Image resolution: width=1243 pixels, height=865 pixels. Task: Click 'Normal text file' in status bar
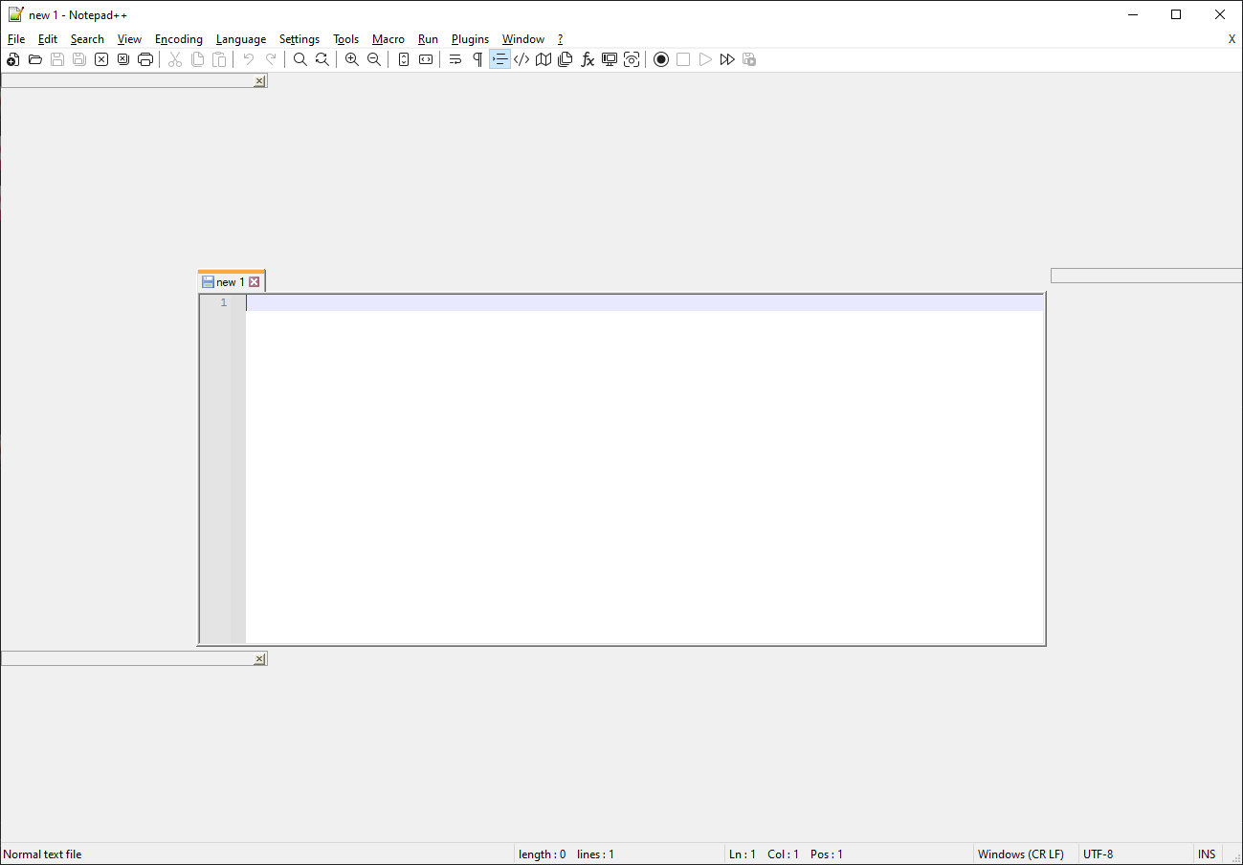tap(43, 854)
